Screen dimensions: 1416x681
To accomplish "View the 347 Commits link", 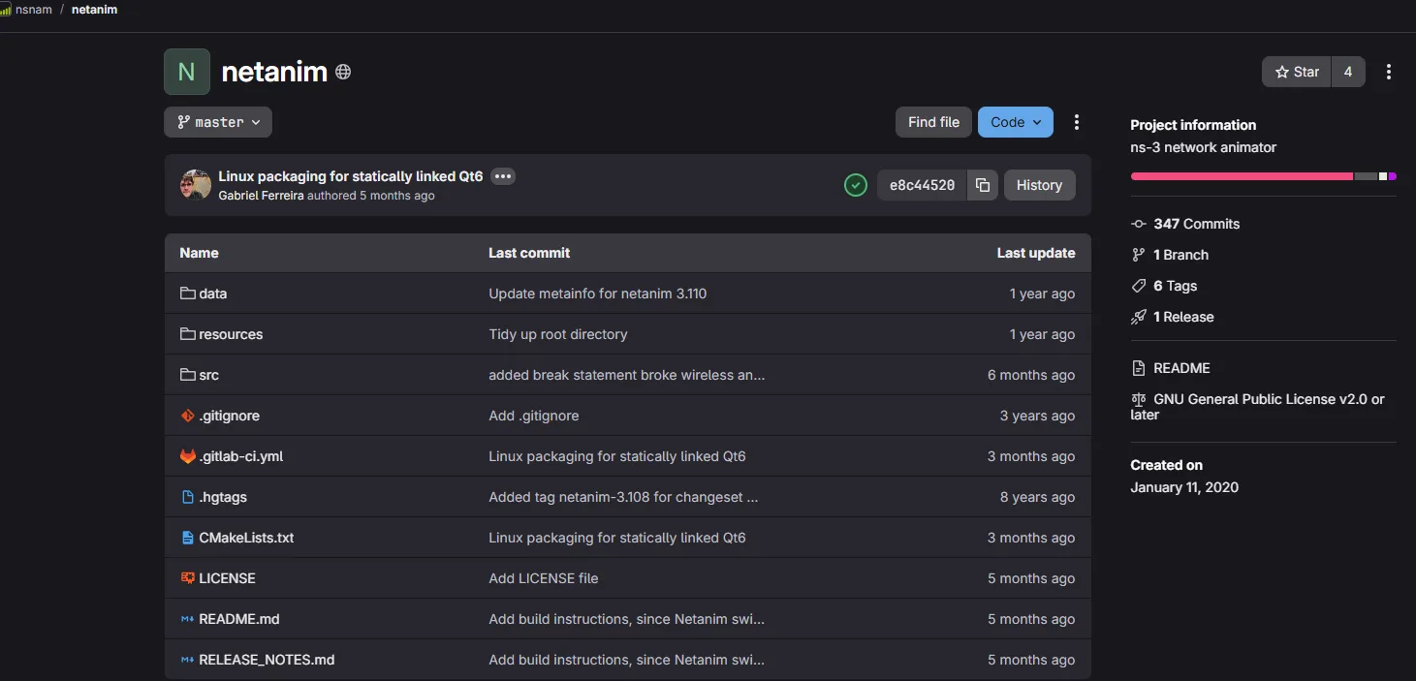I will (1196, 224).
